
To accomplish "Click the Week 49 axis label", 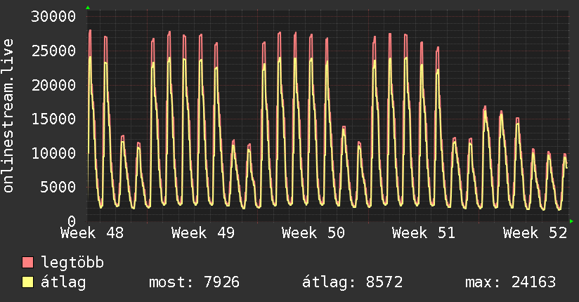I will pos(203,233).
